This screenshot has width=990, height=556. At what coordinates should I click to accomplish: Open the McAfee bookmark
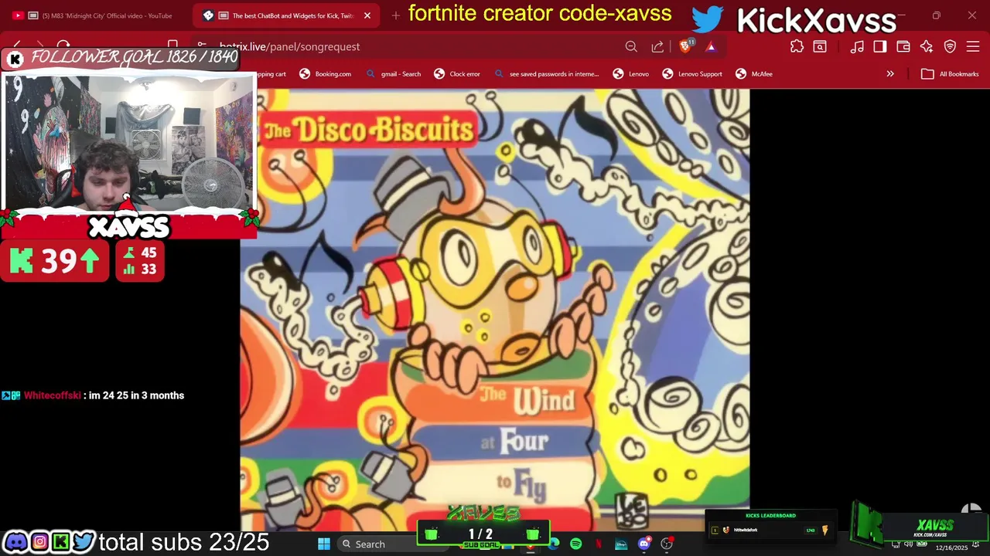[x=754, y=74]
